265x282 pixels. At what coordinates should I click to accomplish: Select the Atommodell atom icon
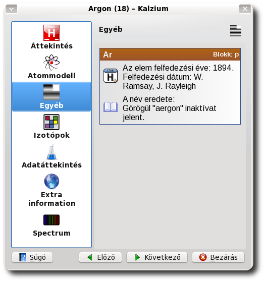51,63
